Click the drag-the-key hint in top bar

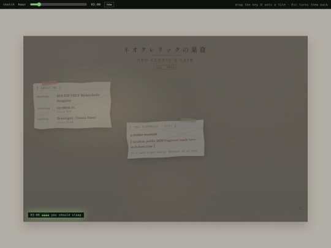281,5
